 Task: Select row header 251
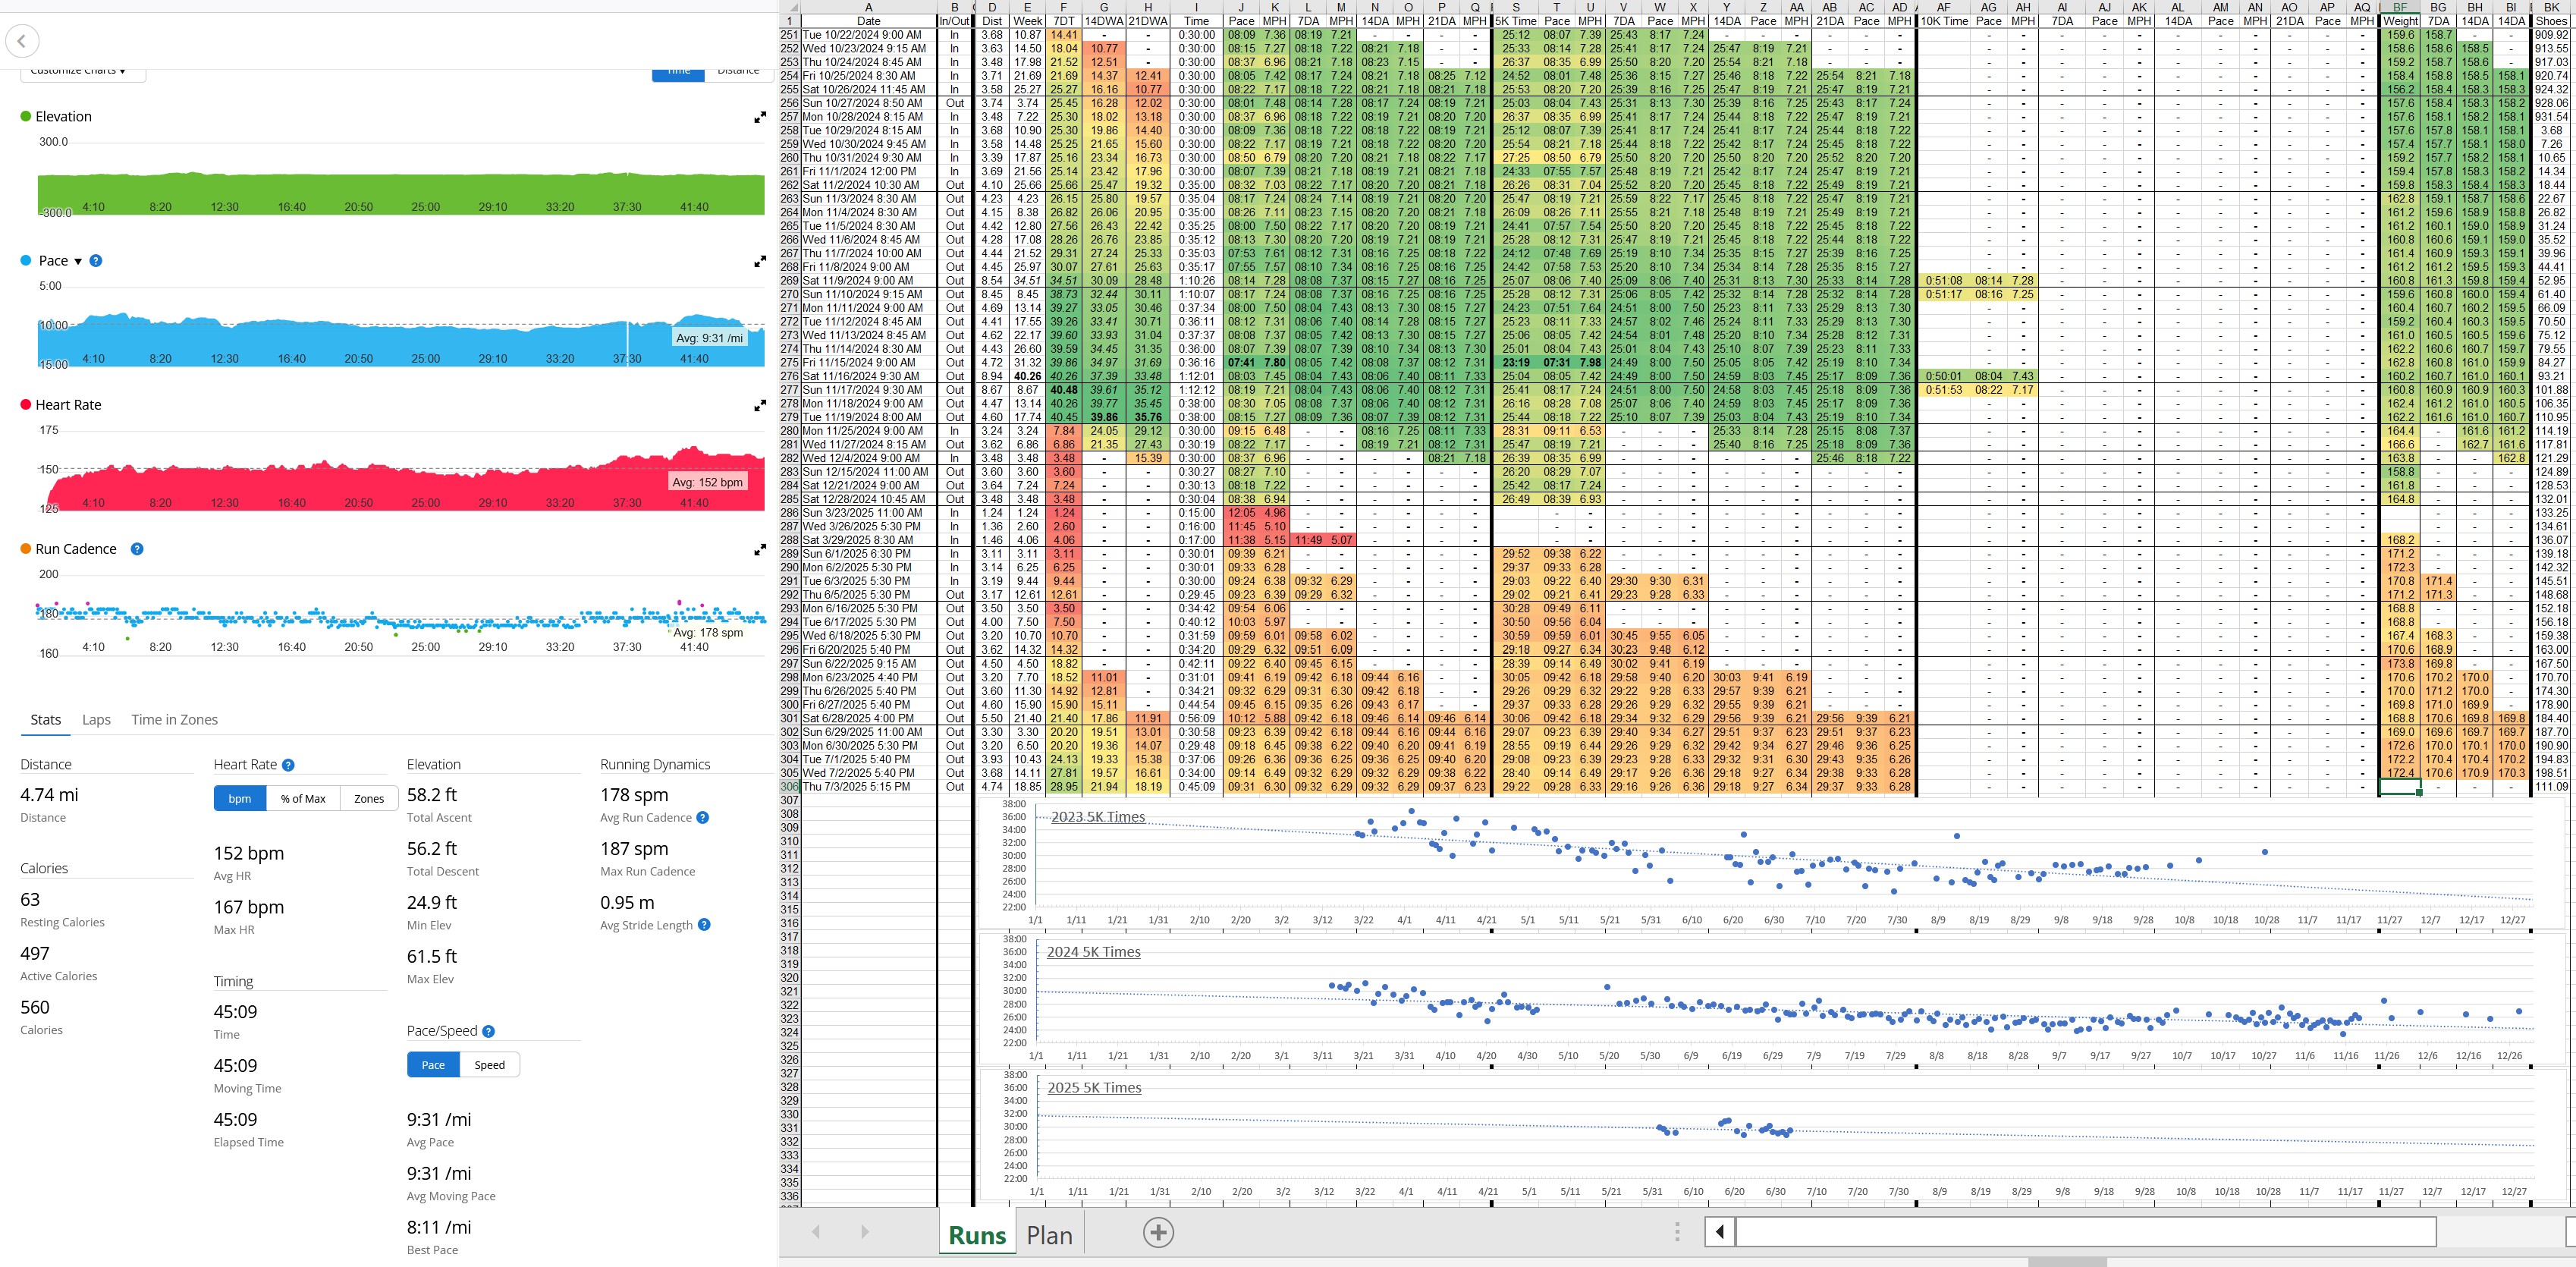click(790, 35)
